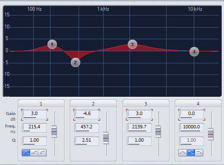Click band 3 node on EQ graph

click(x=133, y=44)
